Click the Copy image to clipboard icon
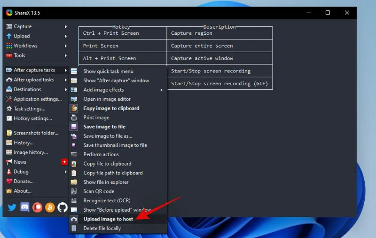376x238 pixels. coord(74,108)
